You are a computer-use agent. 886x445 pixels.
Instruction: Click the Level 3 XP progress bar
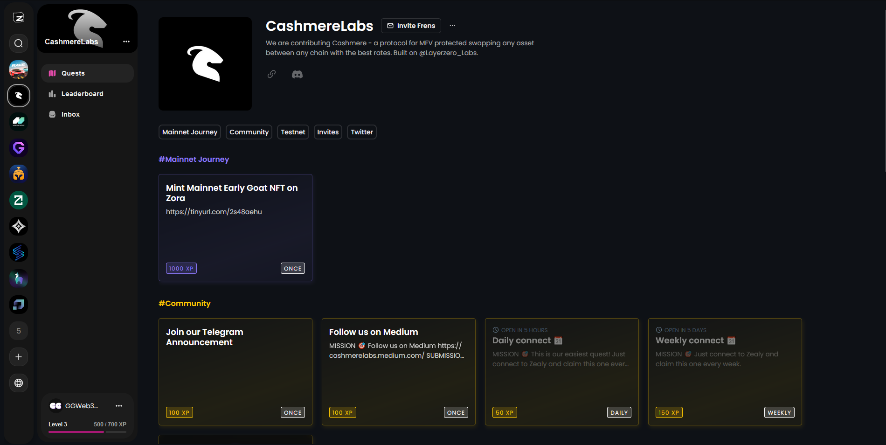[87, 431]
